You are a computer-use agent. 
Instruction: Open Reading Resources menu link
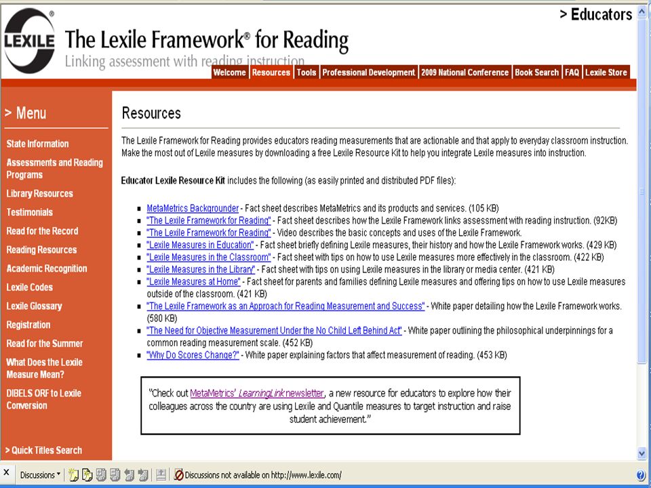click(x=41, y=250)
